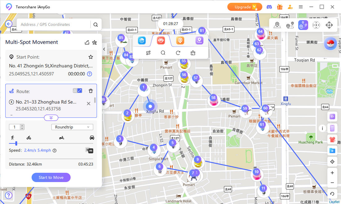Export the route using share icon

tap(87, 43)
